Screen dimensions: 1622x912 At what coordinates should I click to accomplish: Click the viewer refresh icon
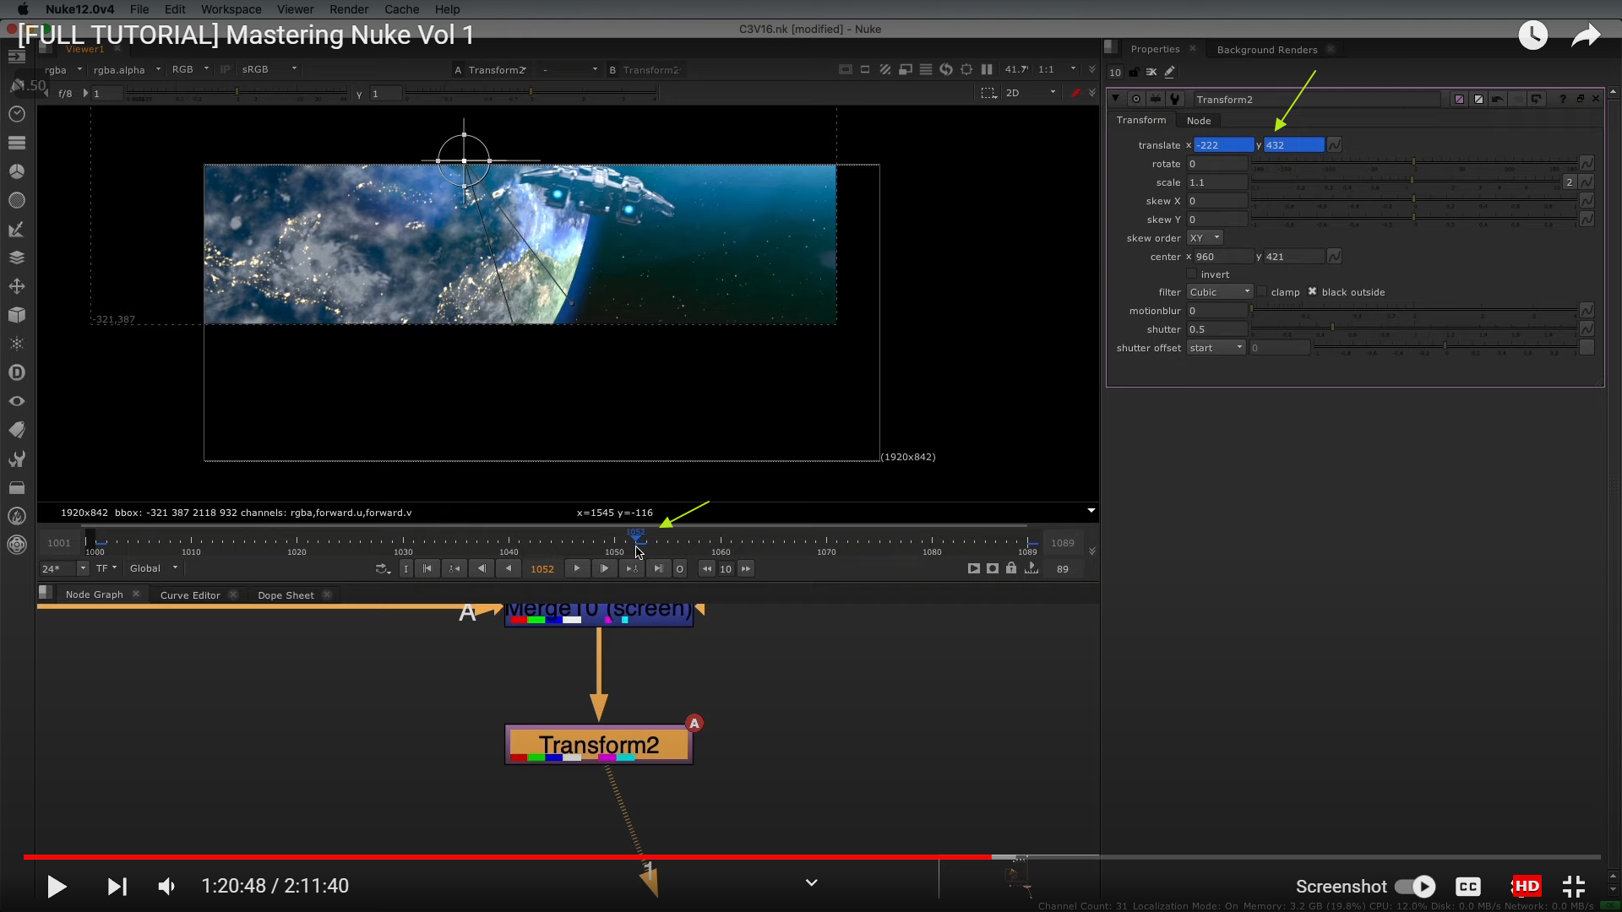pos(946,69)
